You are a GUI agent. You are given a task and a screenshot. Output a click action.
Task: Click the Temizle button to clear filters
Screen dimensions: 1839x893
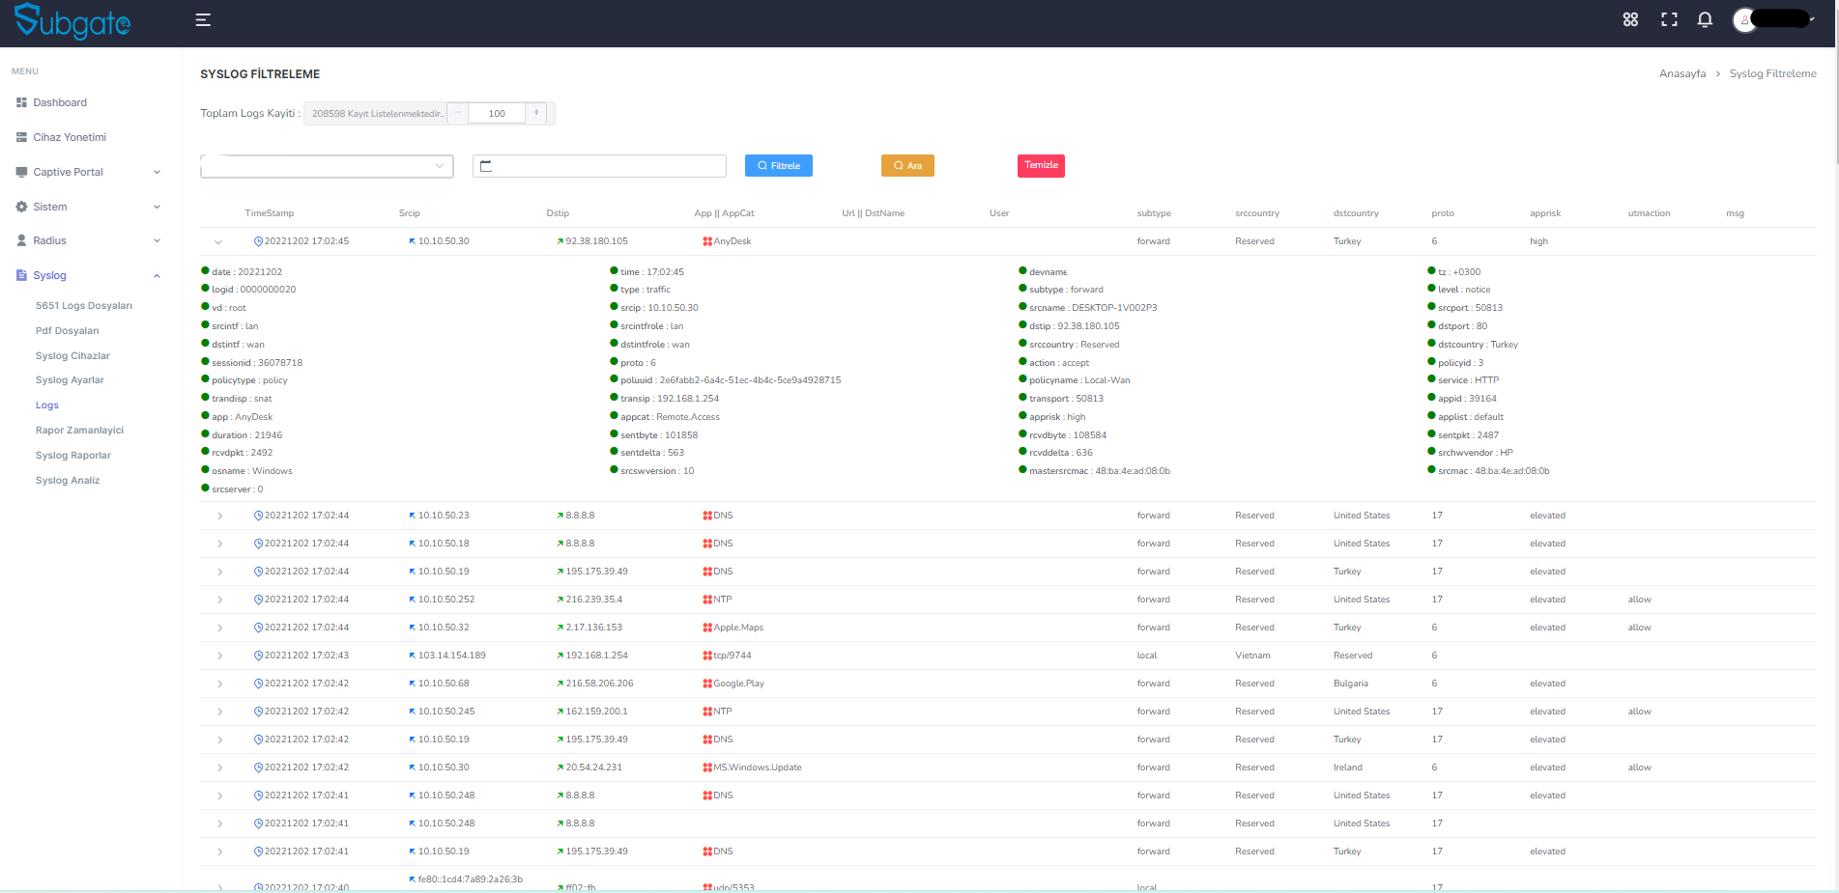[x=1041, y=165]
